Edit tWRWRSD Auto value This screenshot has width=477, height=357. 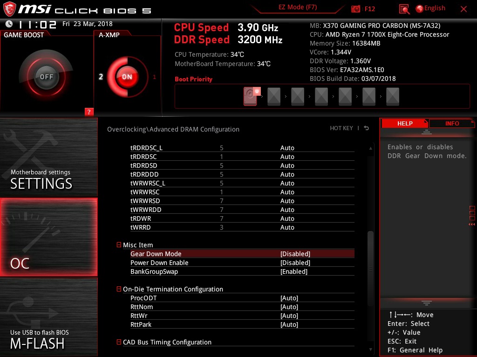coord(287,201)
